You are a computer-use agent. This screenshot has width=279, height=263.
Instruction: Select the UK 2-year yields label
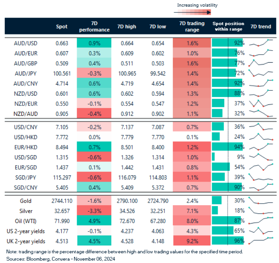[x=26, y=241]
